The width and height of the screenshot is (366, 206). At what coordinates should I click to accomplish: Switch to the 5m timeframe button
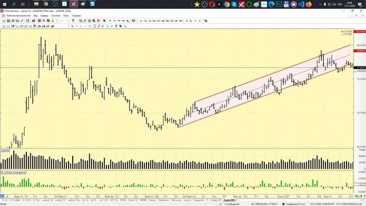coord(150,21)
